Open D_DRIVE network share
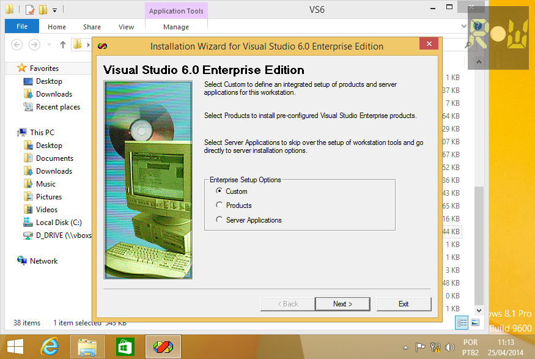This screenshot has width=535, height=359. click(64, 235)
